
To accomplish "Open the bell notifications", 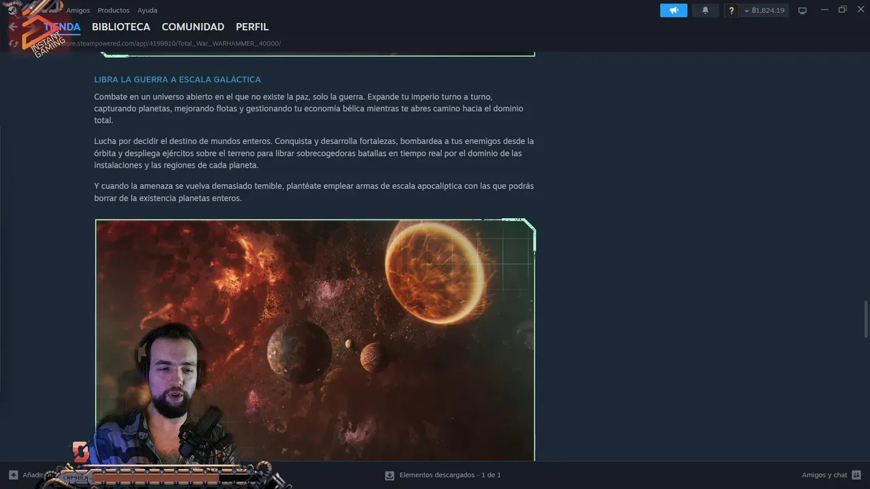I will (706, 10).
